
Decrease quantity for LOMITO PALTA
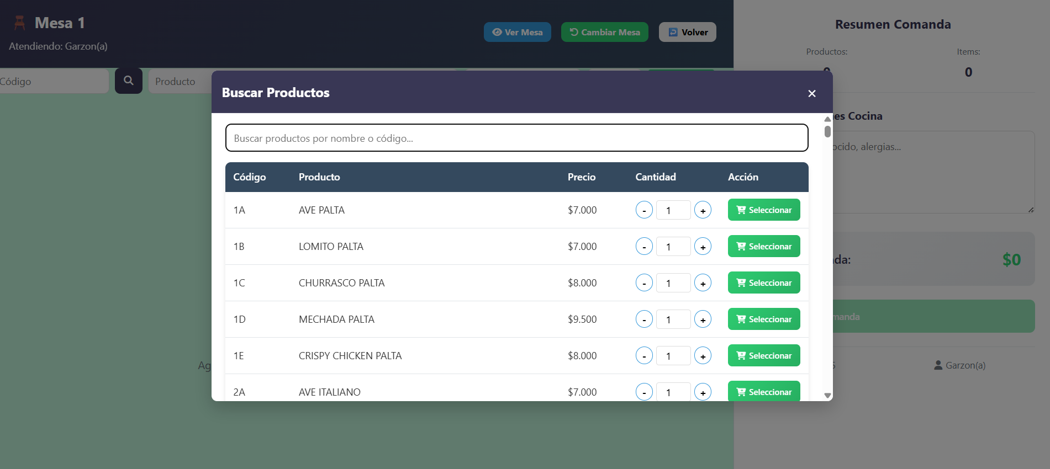[x=644, y=247]
